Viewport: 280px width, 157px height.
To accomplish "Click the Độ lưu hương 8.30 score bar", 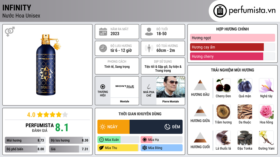I will (69, 140).
